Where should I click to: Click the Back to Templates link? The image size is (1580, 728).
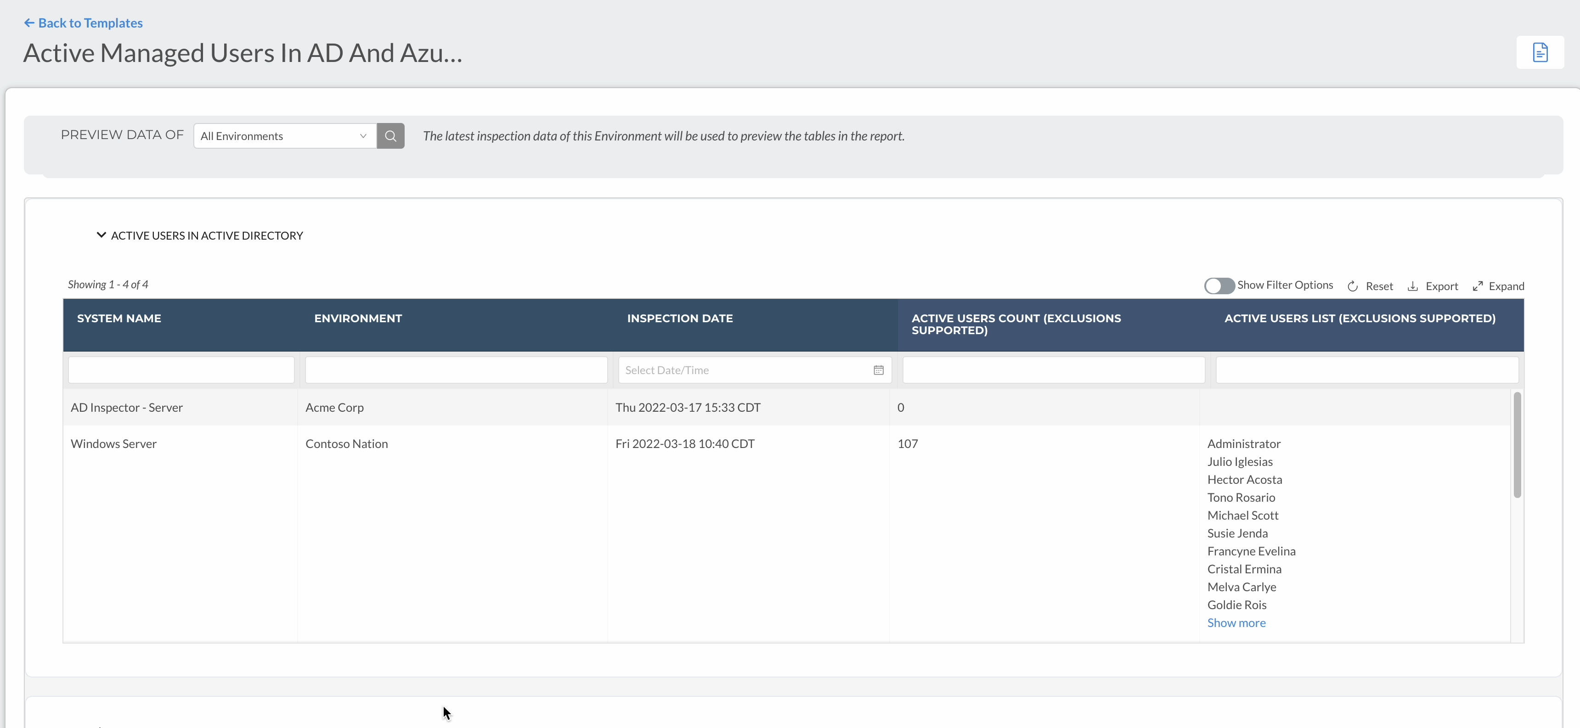click(x=90, y=22)
